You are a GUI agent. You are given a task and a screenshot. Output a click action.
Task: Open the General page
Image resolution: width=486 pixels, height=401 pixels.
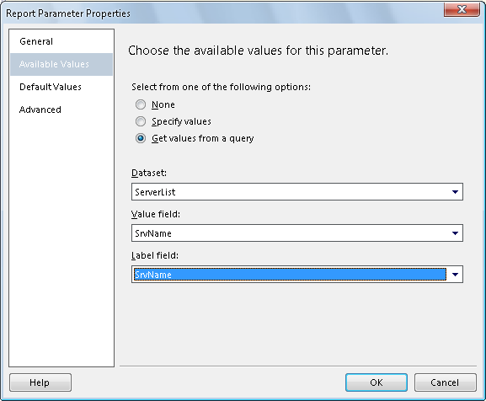click(36, 41)
